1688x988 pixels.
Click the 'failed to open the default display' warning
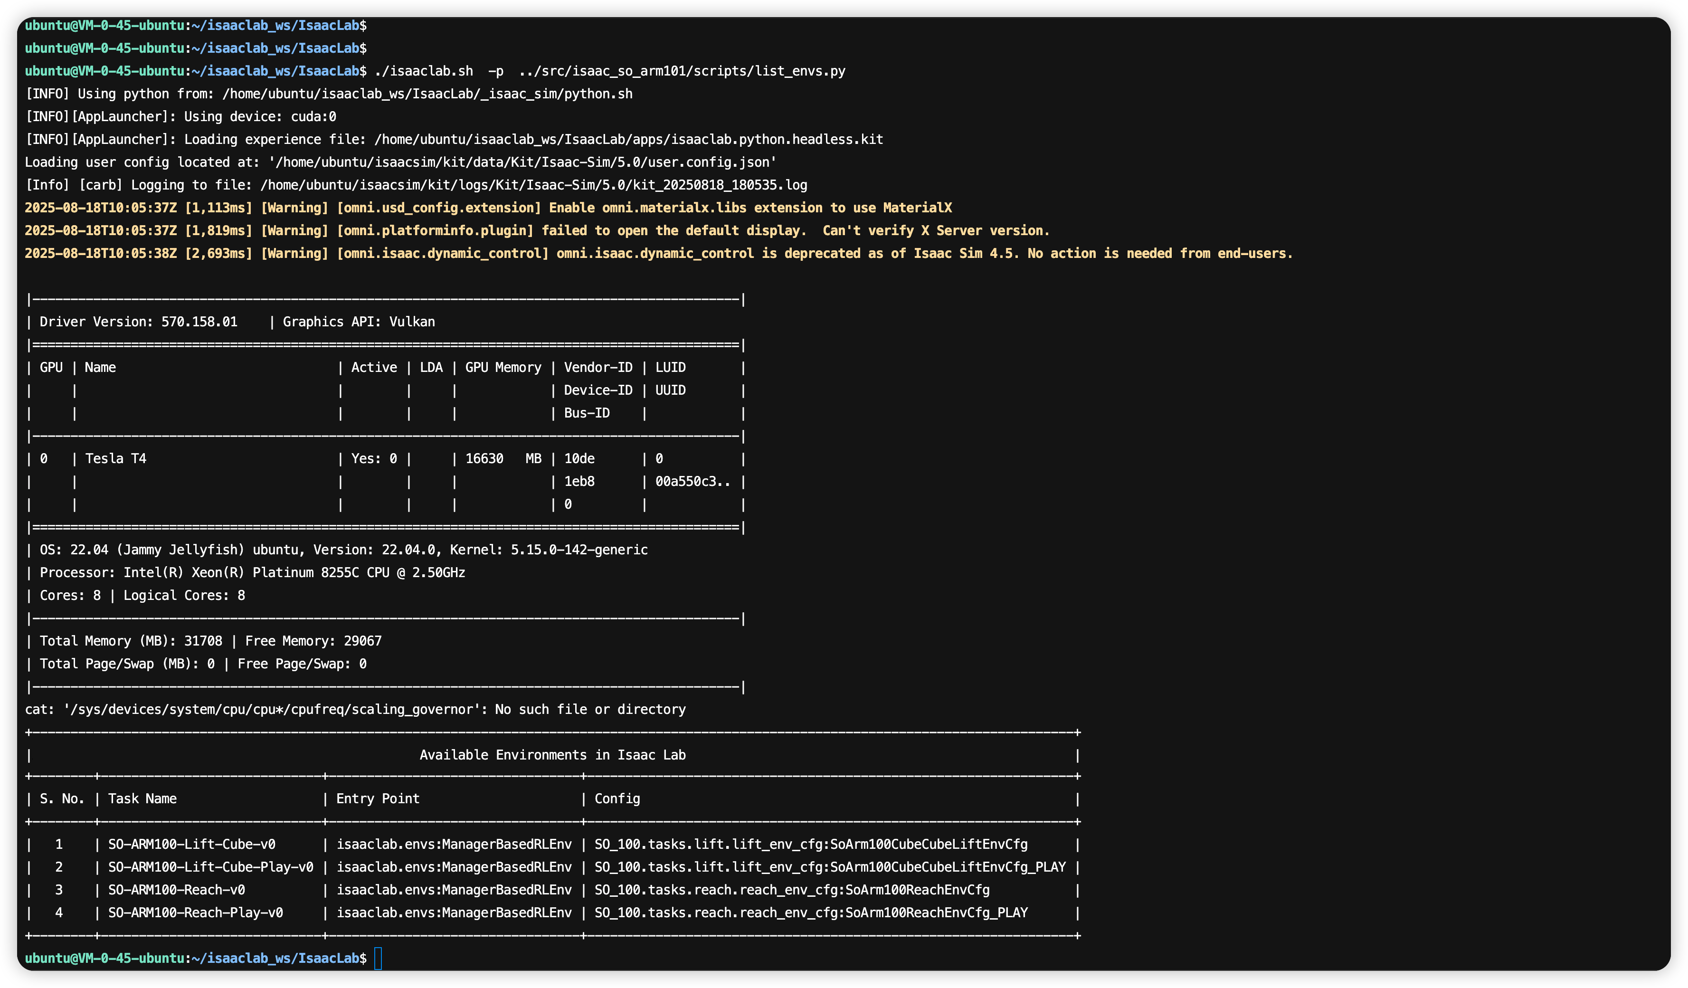point(537,230)
